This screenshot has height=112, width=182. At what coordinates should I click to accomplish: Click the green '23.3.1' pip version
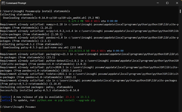coord(85,97)
